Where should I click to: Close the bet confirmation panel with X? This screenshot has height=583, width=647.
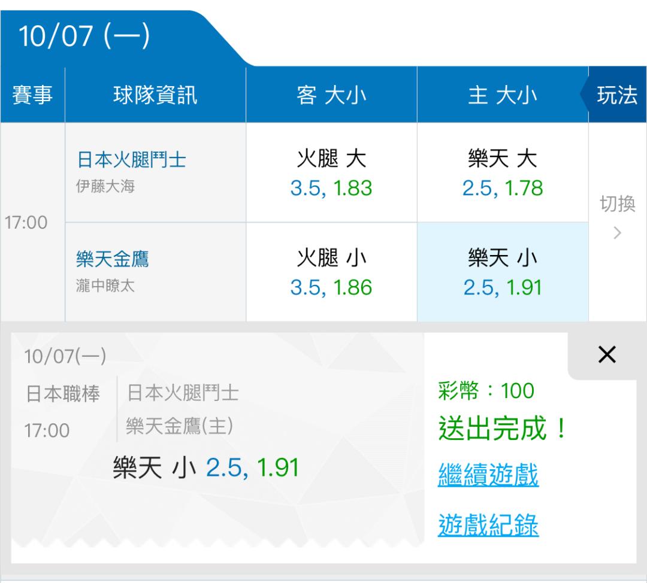[607, 354]
